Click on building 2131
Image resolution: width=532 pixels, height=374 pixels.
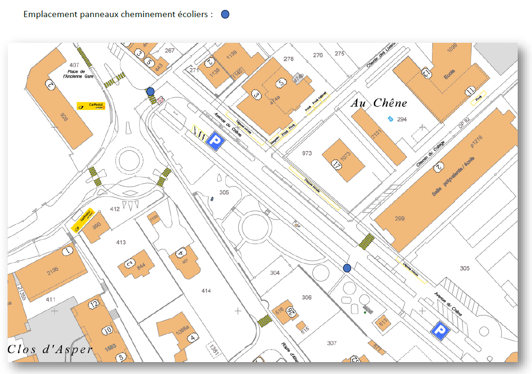tap(379, 136)
